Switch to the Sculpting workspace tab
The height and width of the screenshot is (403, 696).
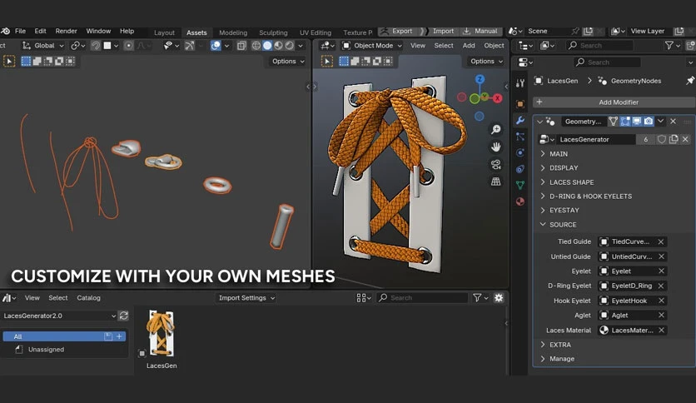[273, 32]
